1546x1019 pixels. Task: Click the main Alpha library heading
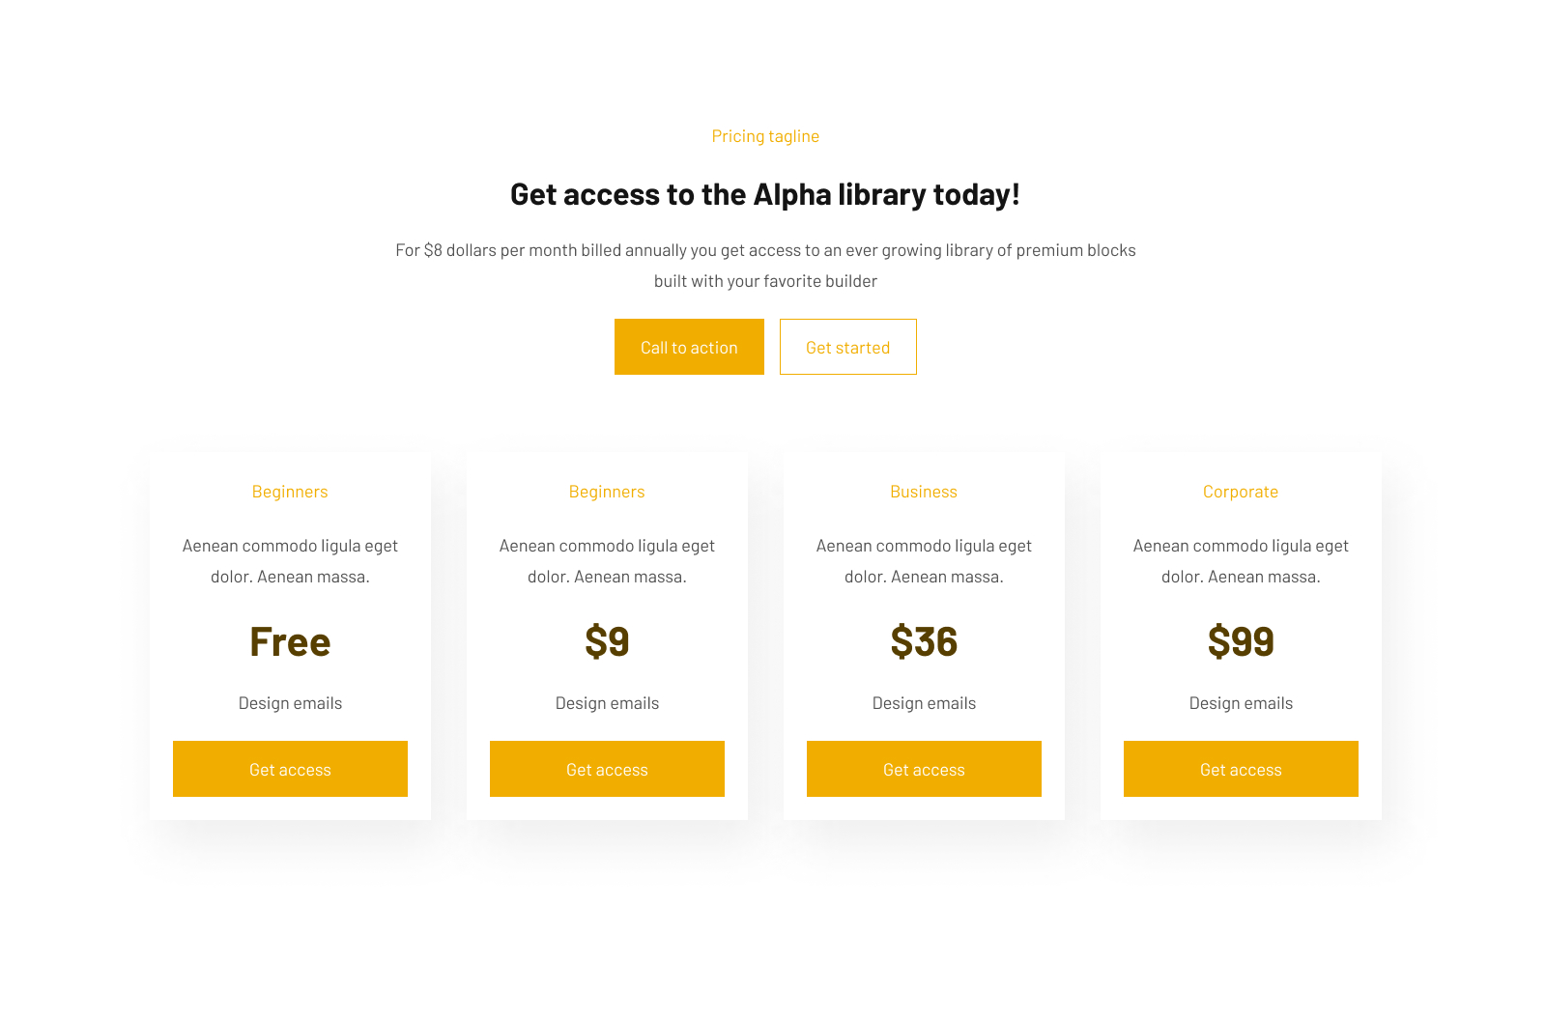pos(765,194)
